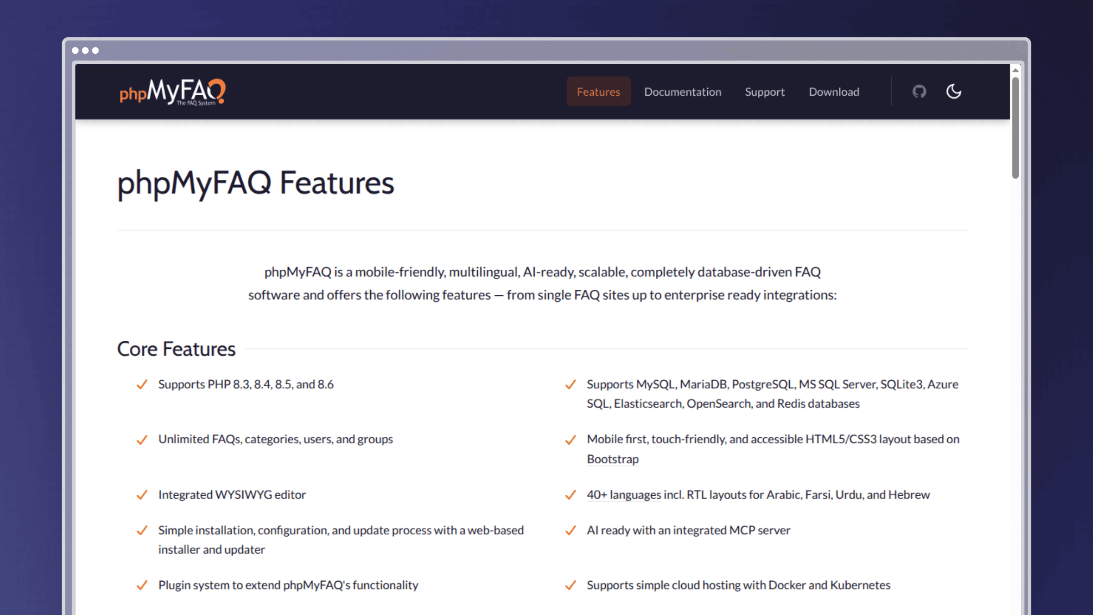Click the phpMyFAQ Features page heading
The image size is (1093, 615).
click(x=255, y=183)
